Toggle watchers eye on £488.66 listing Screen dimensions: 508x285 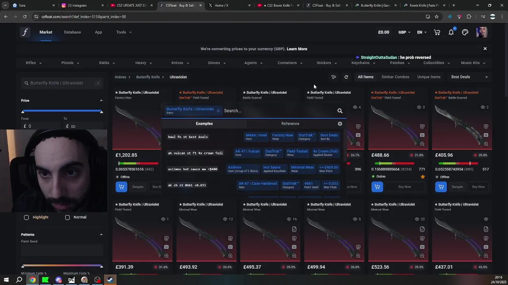point(419,107)
